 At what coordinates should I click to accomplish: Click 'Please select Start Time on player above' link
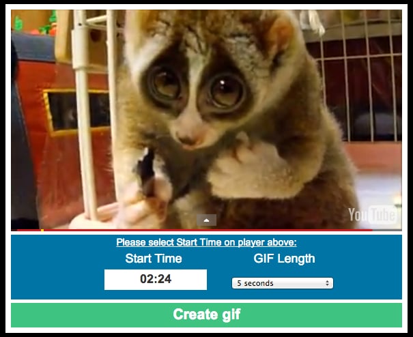(x=206, y=242)
